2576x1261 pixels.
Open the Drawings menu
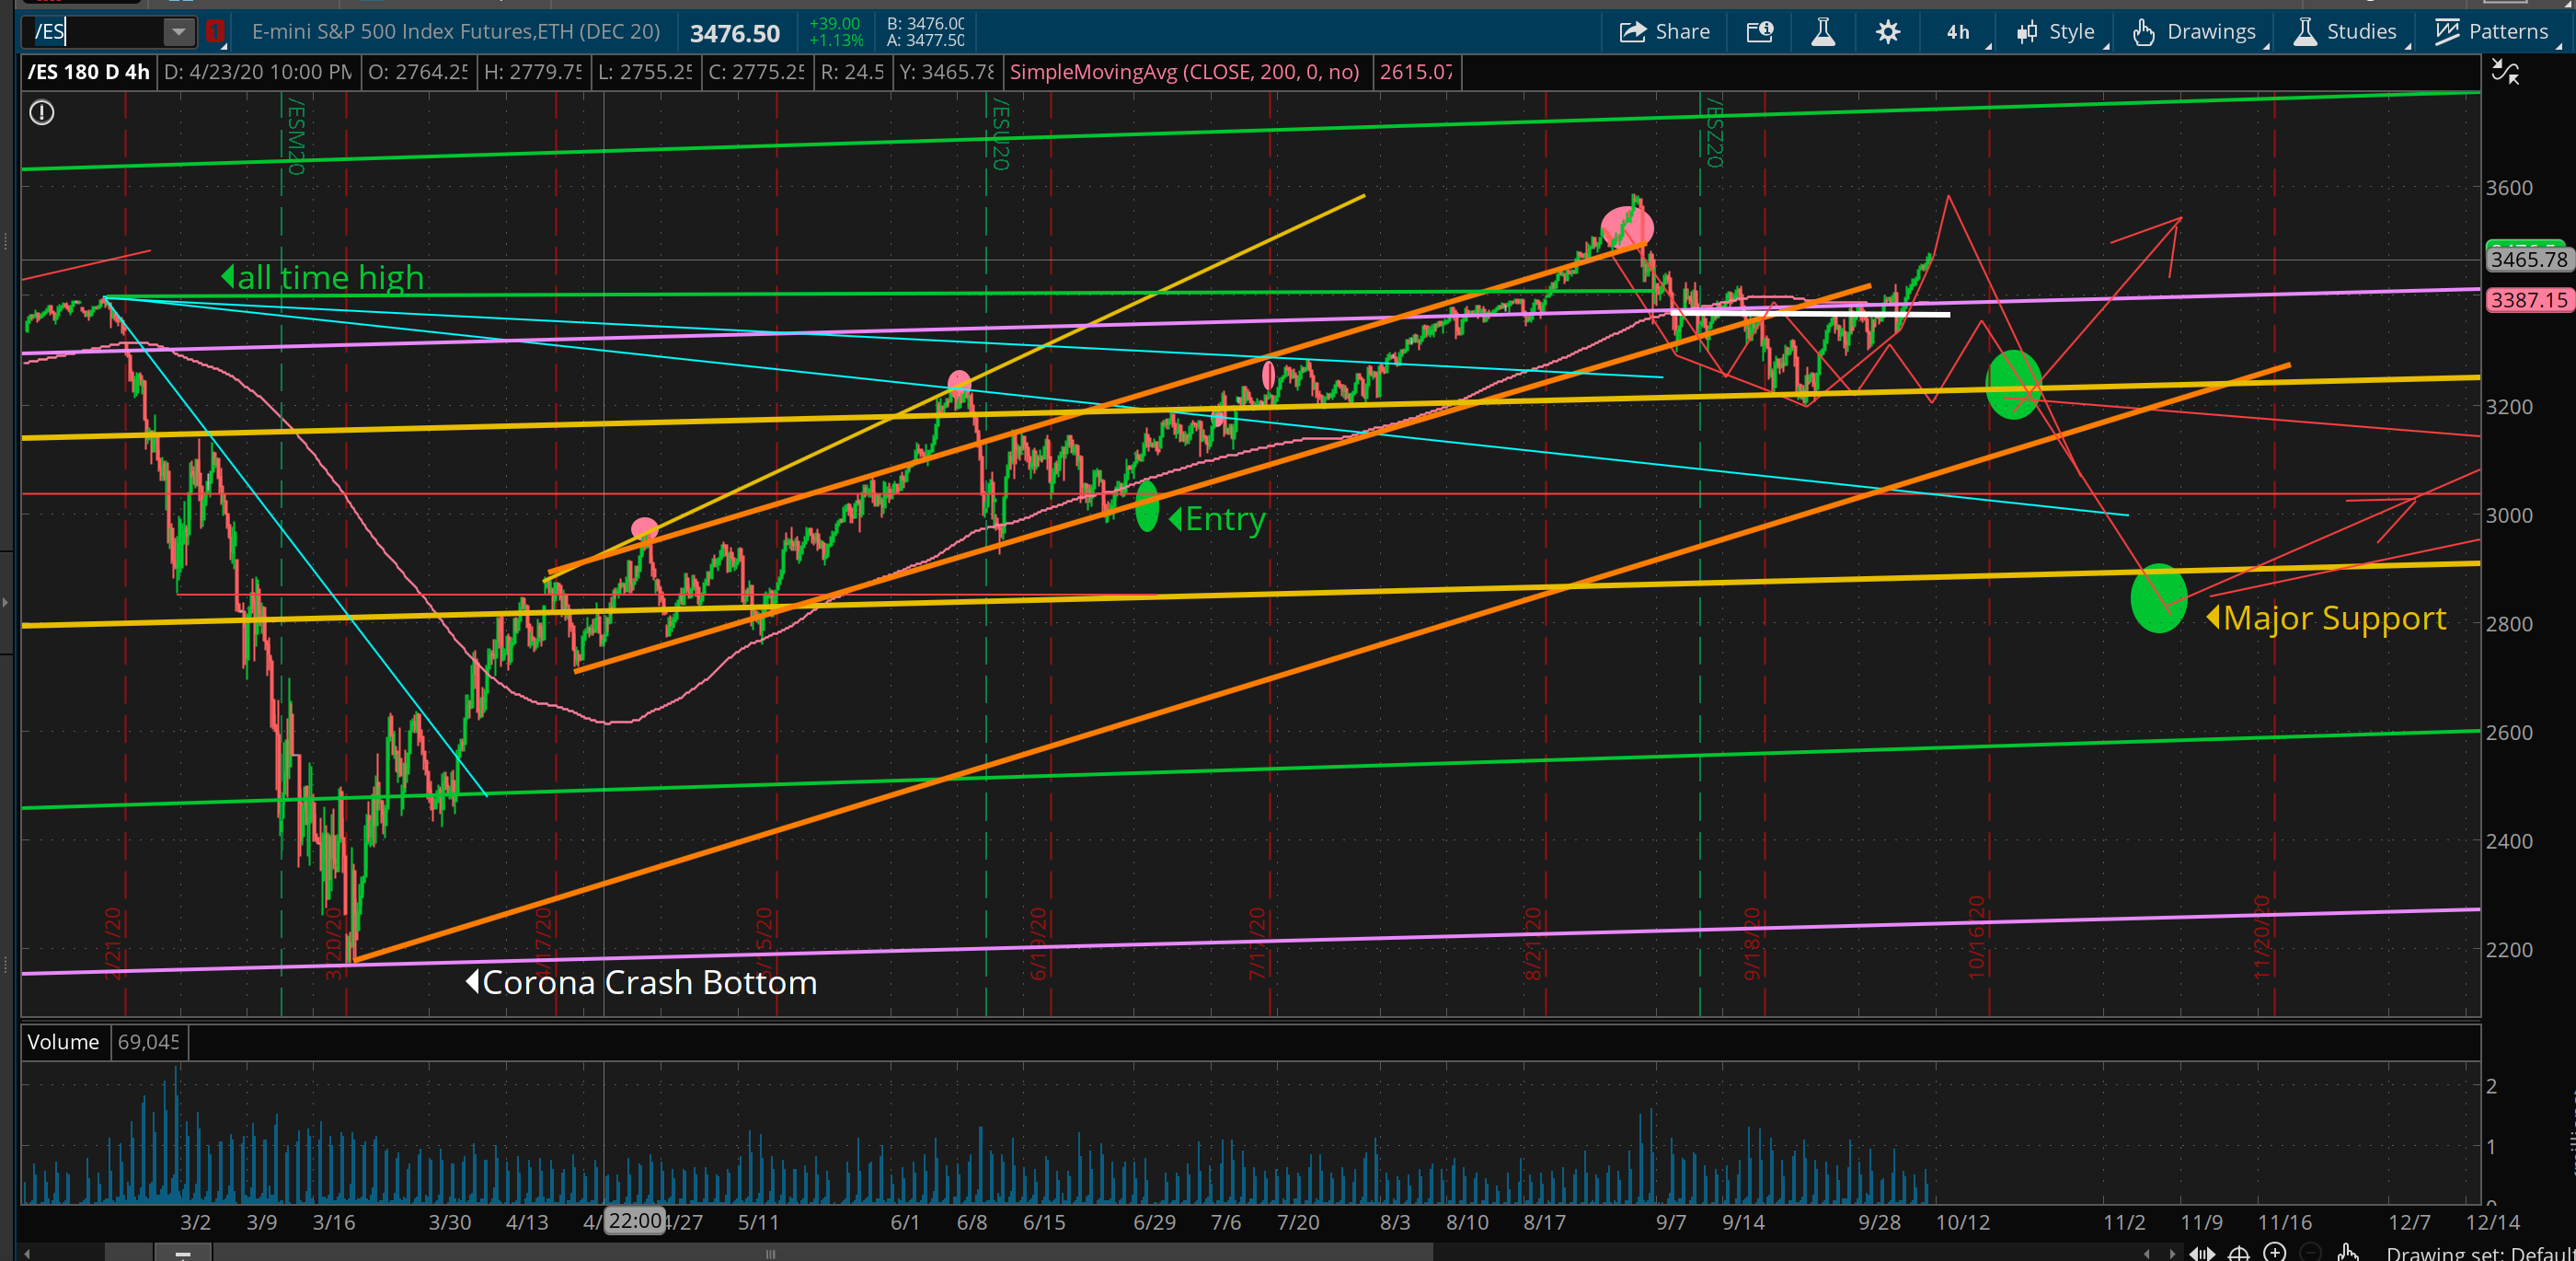click(x=2197, y=32)
